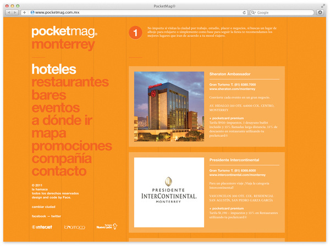Image resolution: width=330 pixels, height=246 pixels.
Task: Click the monterrey city heading
Action: pyautogui.click(x=63, y=44)
